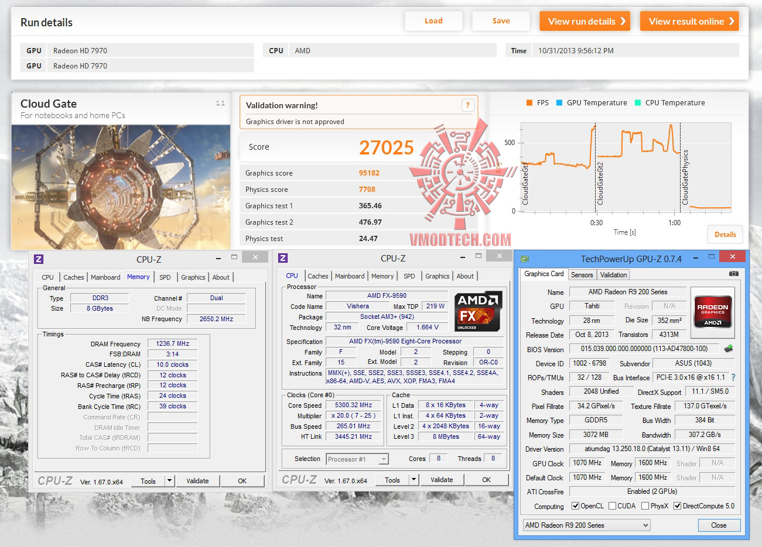Screen dimensions: 762x547
Task: Close the GPU-Z window with the red X
Action: (732, 256)
